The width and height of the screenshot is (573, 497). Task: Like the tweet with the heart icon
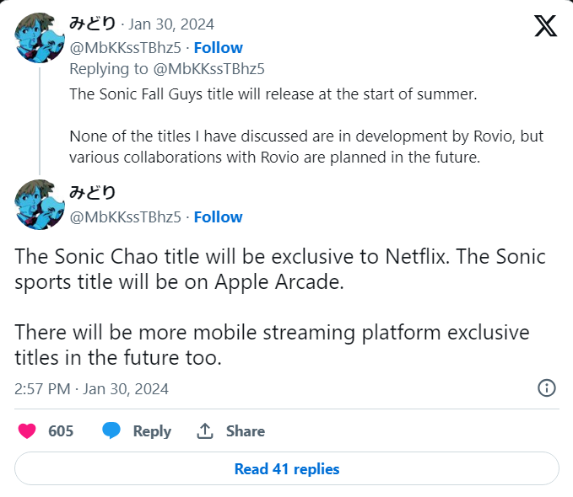pyautogui.click(x=27, y=431)
